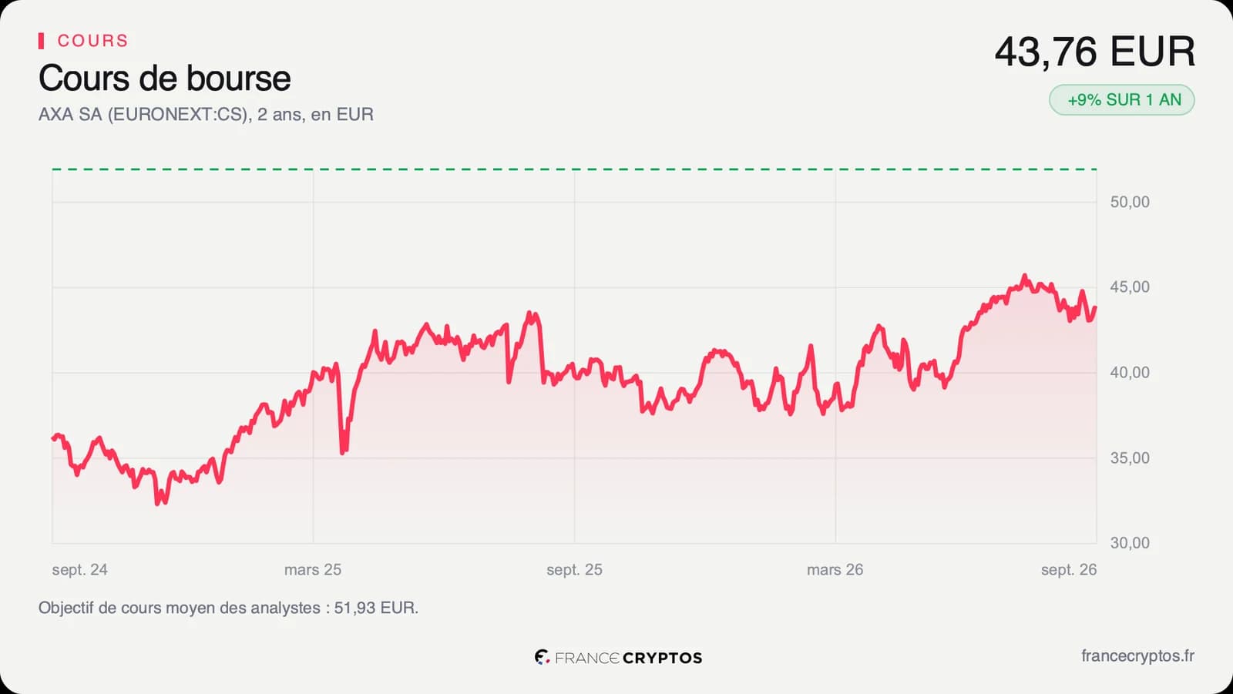Screen dimensions: 1233x694
Task: Click the red 'COURS' section label
Action: click(92, 41)
